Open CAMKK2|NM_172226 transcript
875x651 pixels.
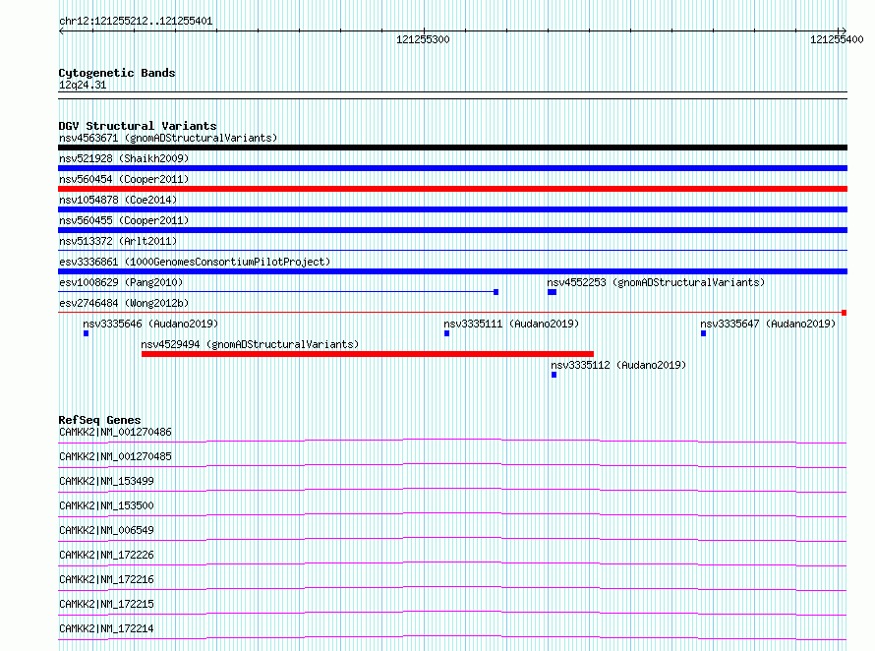click(106, 555)
